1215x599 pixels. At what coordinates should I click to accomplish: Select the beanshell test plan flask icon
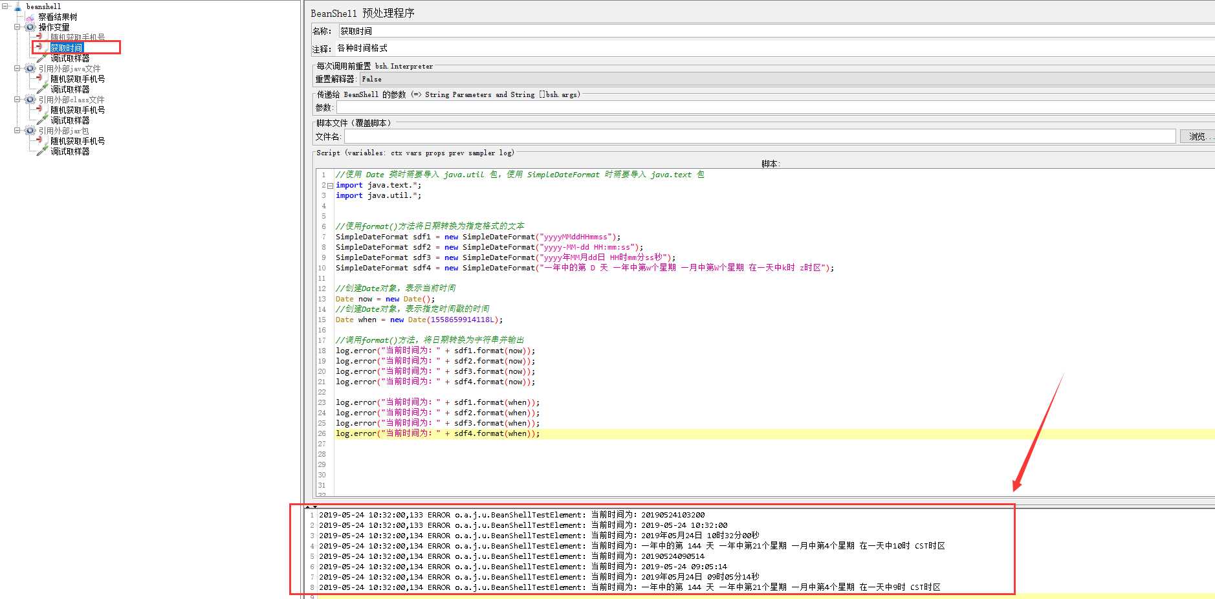[x=18, y=6]
